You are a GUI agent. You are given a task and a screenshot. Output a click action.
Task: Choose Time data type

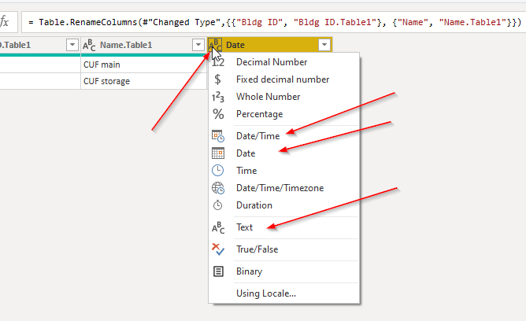(x=284, y=171)
